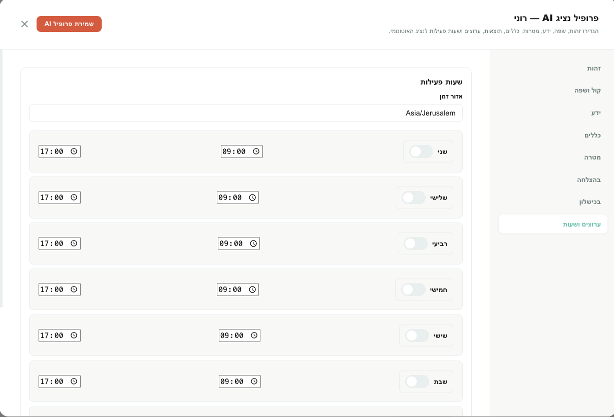The height and width of the screenshot is (417, 614).
Task: Open the בהצלחה section
Action: [553, 179]
